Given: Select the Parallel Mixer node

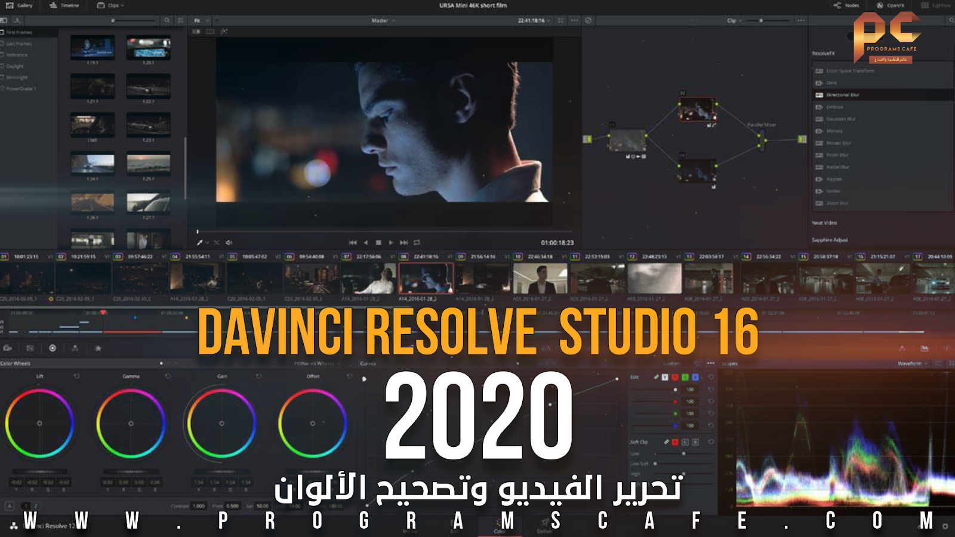Looking at the screenshot, I should pyautogui.click(x=761, y=141).
